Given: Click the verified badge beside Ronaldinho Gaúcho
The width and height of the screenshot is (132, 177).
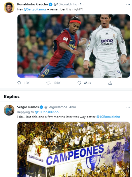Looking at the screenshot, I should point(51,4).
